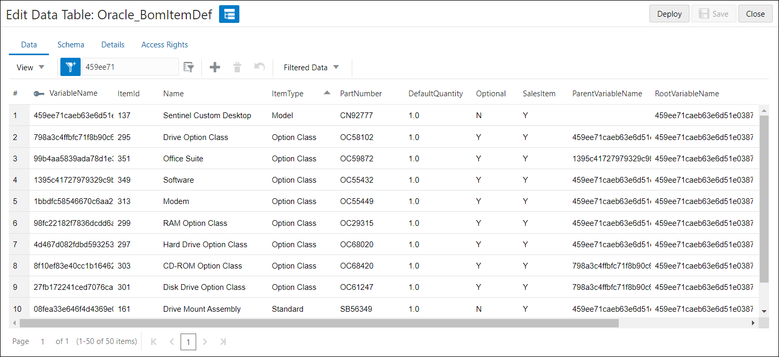Undo changes using the revert arrow icon
Screen dimensions: 779x357
coord(259,67)
